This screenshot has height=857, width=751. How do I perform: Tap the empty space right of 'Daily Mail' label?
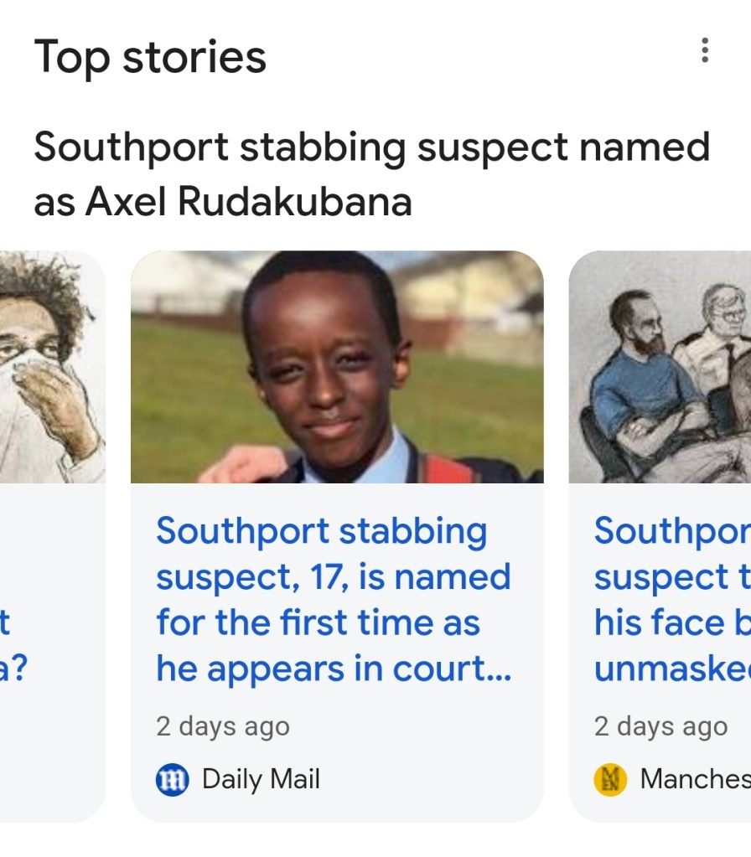(427, 780)
